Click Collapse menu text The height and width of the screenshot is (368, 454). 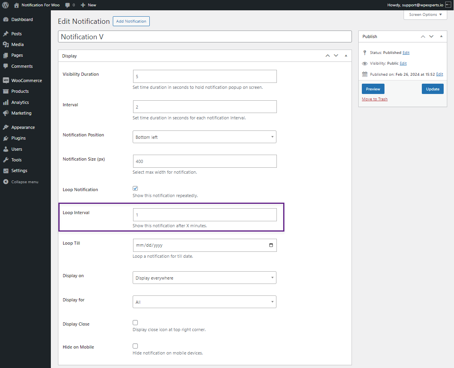click(25, 182)
